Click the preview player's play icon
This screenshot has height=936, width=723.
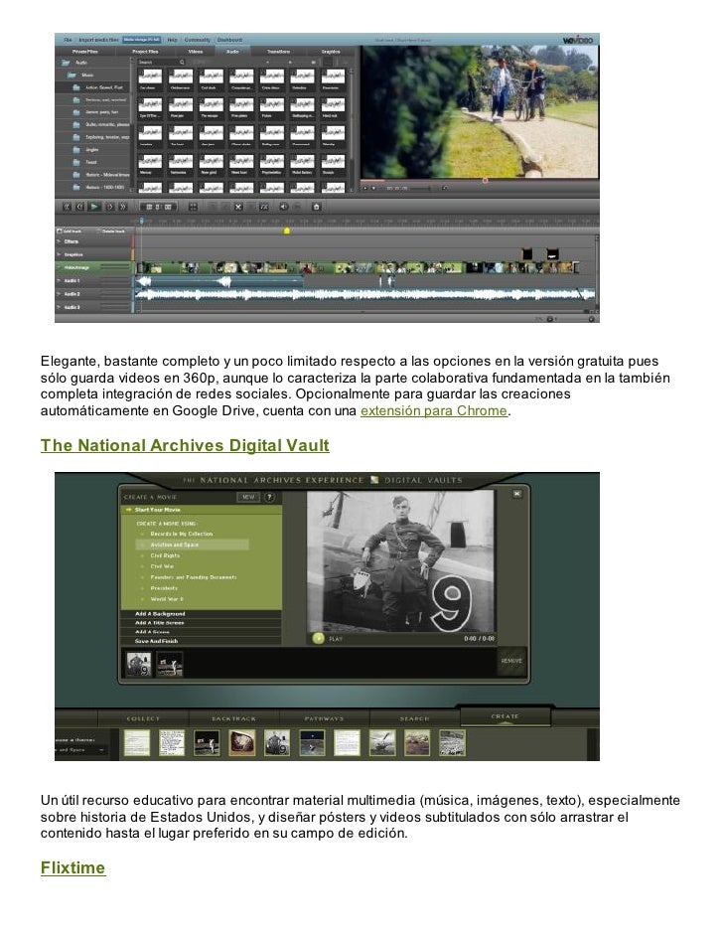point(365,188)
